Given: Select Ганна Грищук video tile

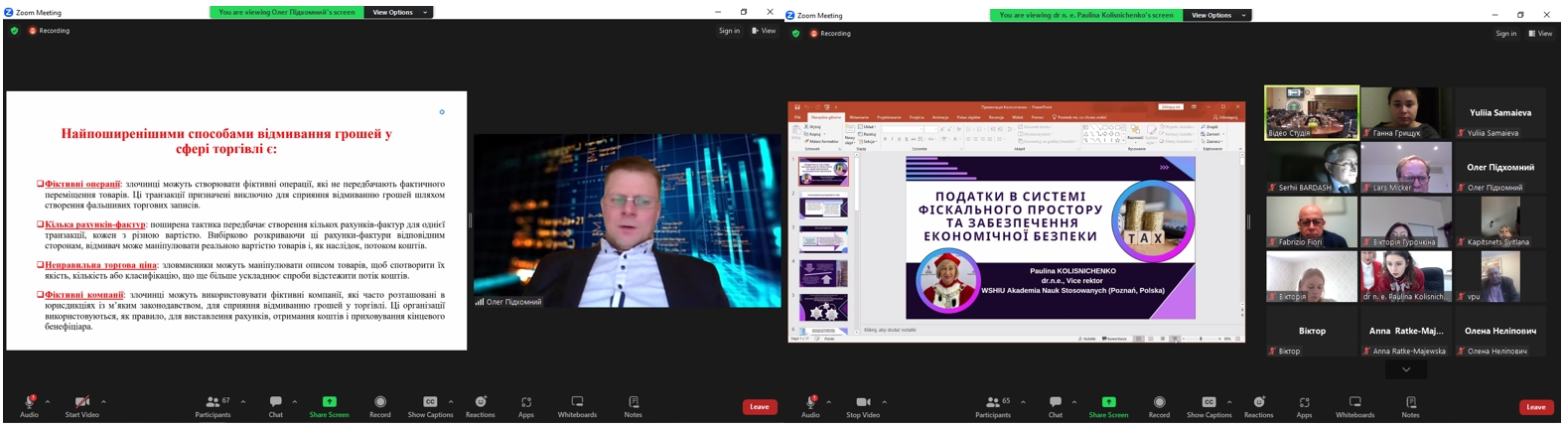Looking at the screenshot, I should (x=1406, y=112).
